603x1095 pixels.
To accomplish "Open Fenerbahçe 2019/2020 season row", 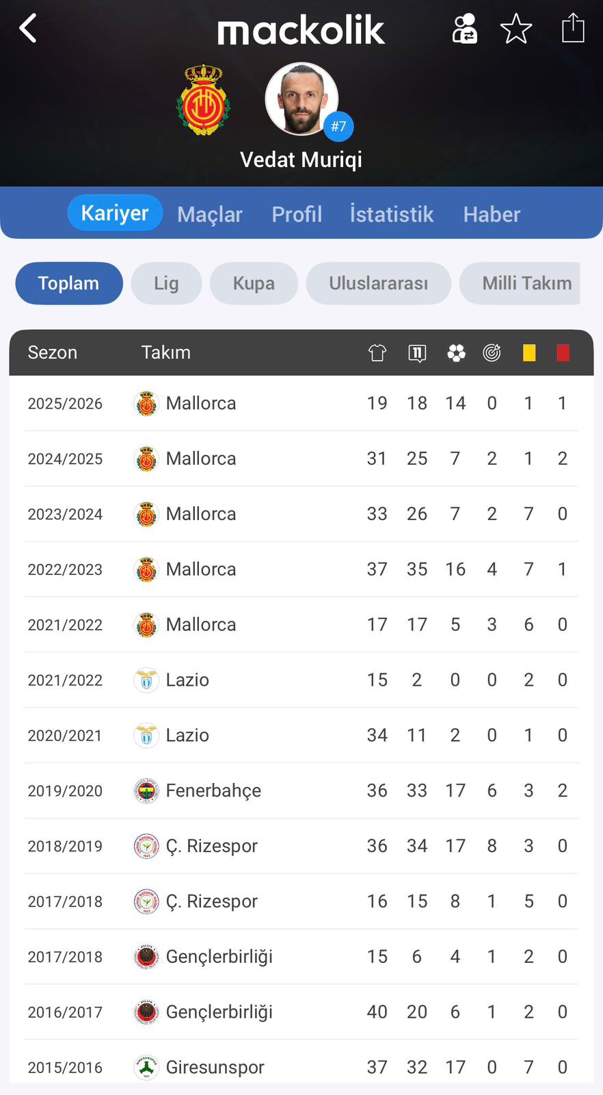I will (301, 790).
